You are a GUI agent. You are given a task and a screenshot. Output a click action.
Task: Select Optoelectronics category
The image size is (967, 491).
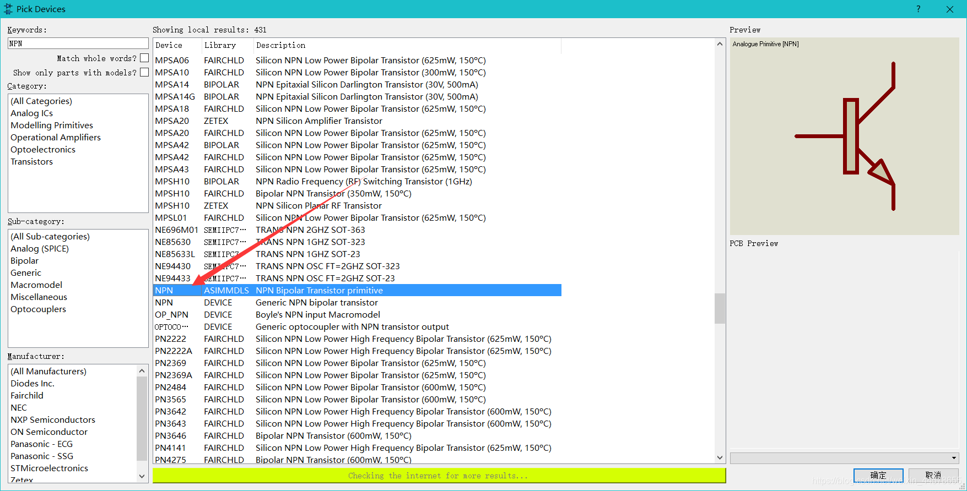pos(43,149)
